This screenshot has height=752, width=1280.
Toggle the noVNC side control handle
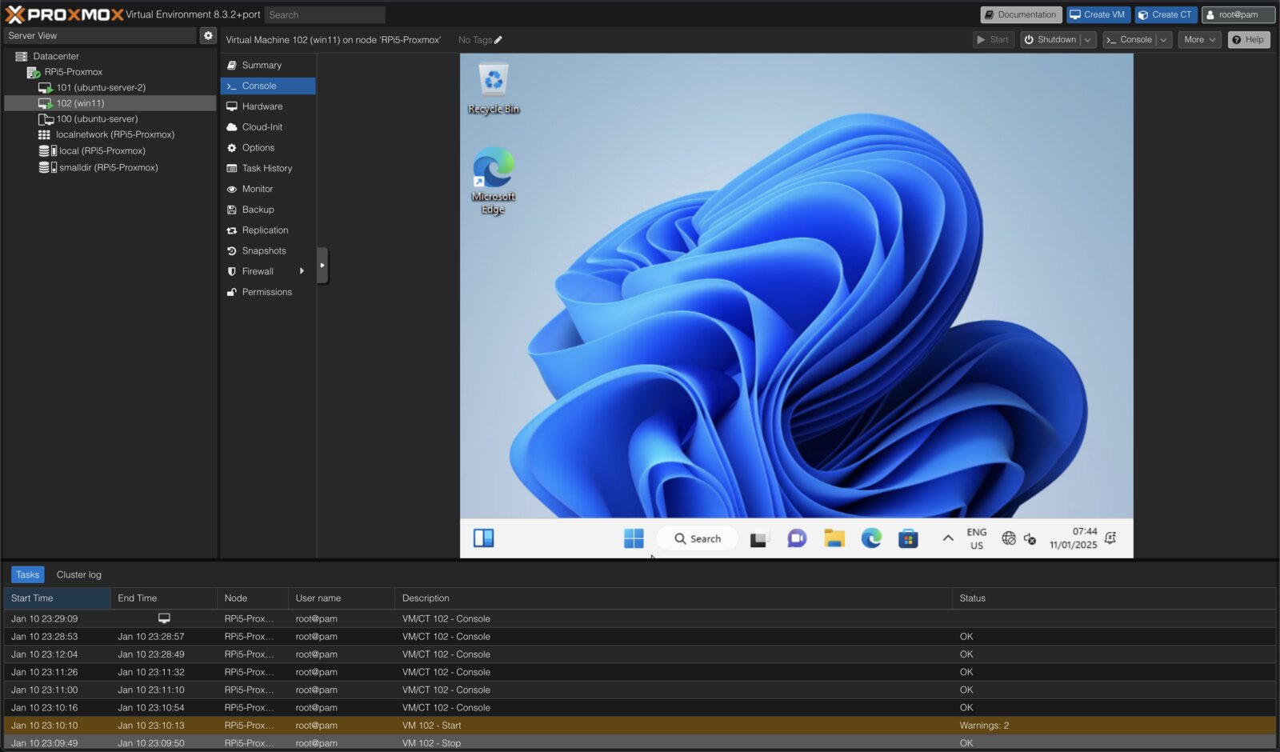click(x=322, y=266)
